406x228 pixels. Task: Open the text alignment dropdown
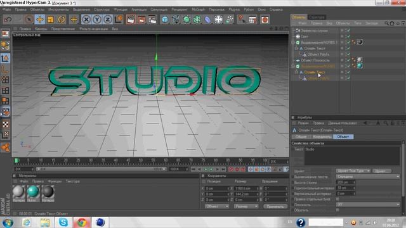coord(368,177)
